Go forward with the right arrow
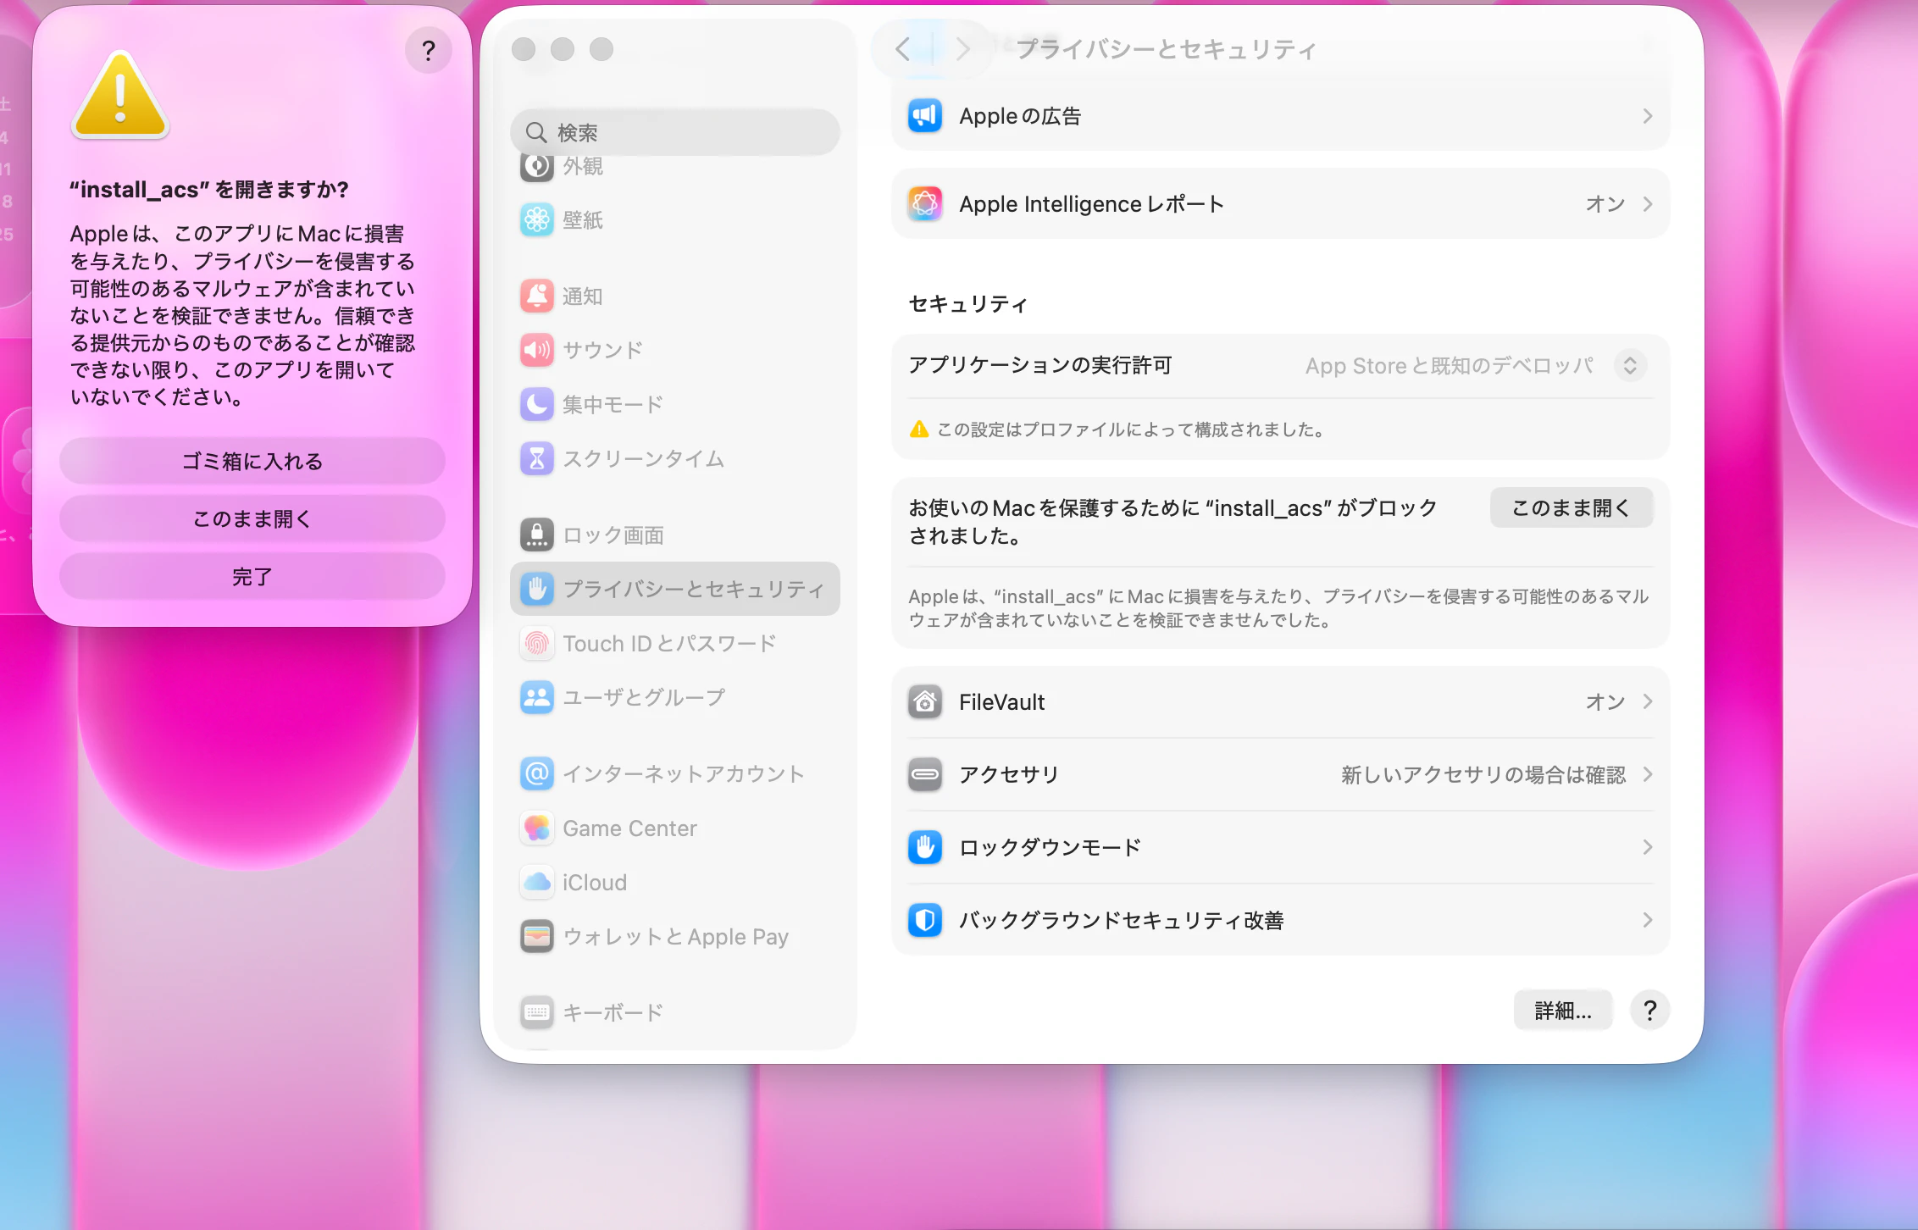Image resolution: width=1918 pixels, height=1230 pixels. (962, 49)
